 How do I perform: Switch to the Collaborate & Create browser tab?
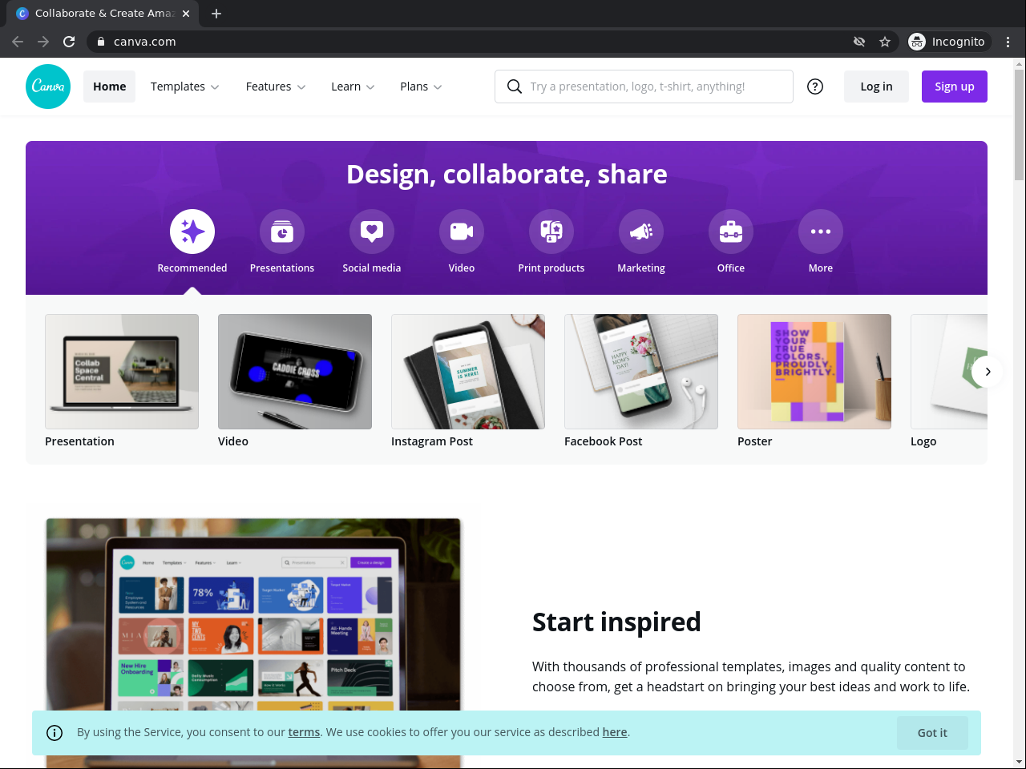(104, 14)
